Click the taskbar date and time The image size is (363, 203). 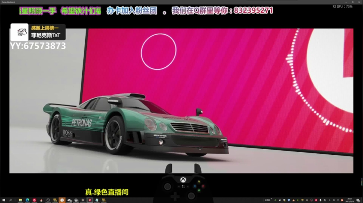[x=350, y=200]
